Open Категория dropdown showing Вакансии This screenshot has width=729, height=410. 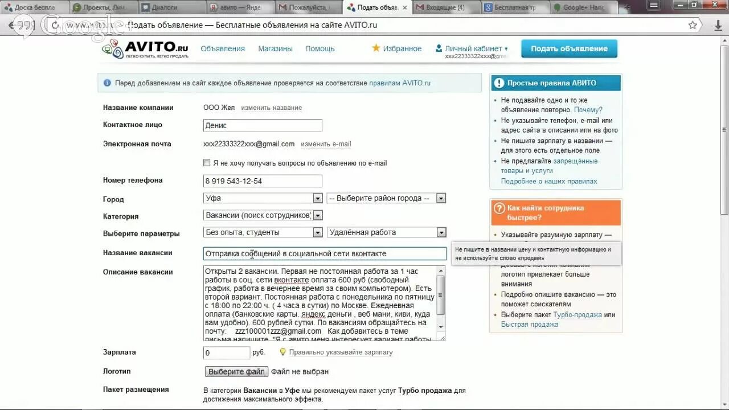(263, 215)
